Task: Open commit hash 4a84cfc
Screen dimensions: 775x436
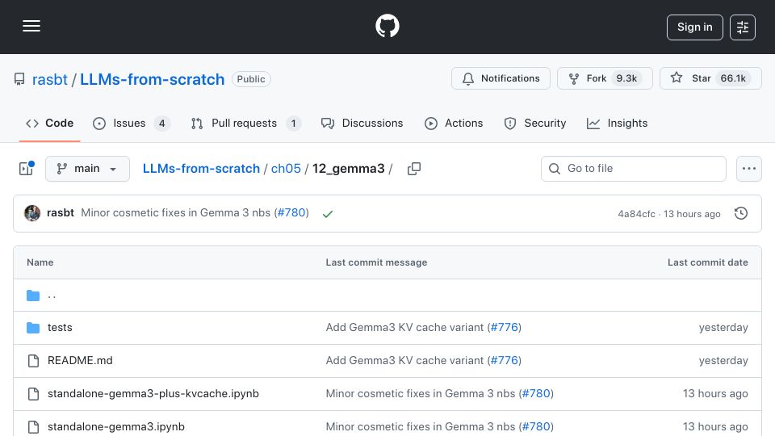Action: [636, 214]
